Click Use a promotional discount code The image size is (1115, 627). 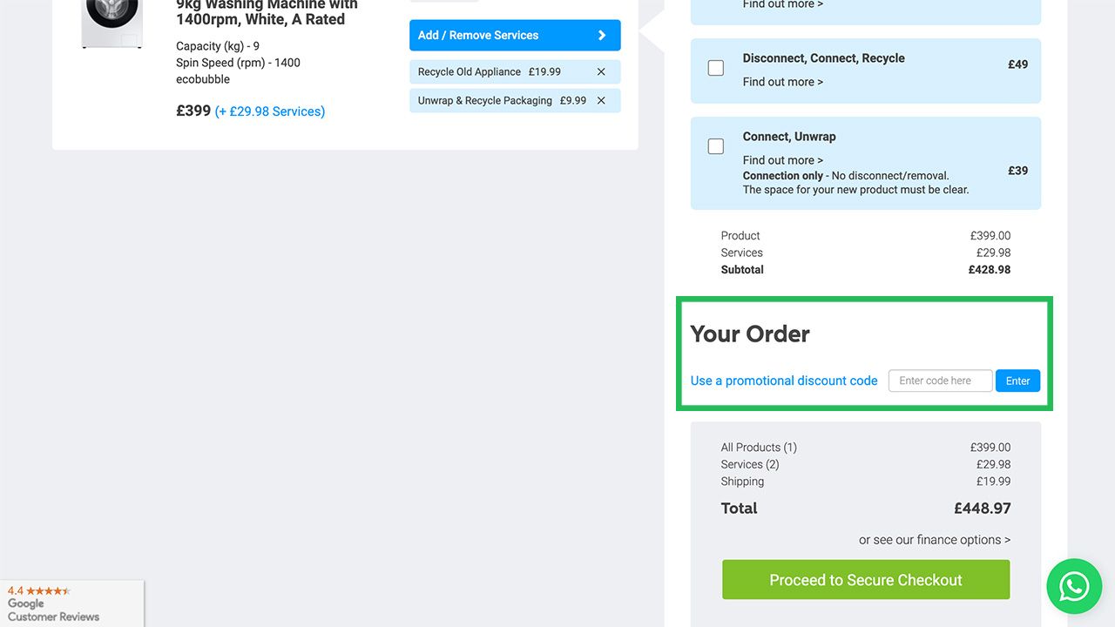[x=783, y=381]
